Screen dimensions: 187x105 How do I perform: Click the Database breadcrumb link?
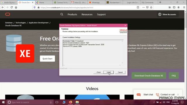pos(9,23)
